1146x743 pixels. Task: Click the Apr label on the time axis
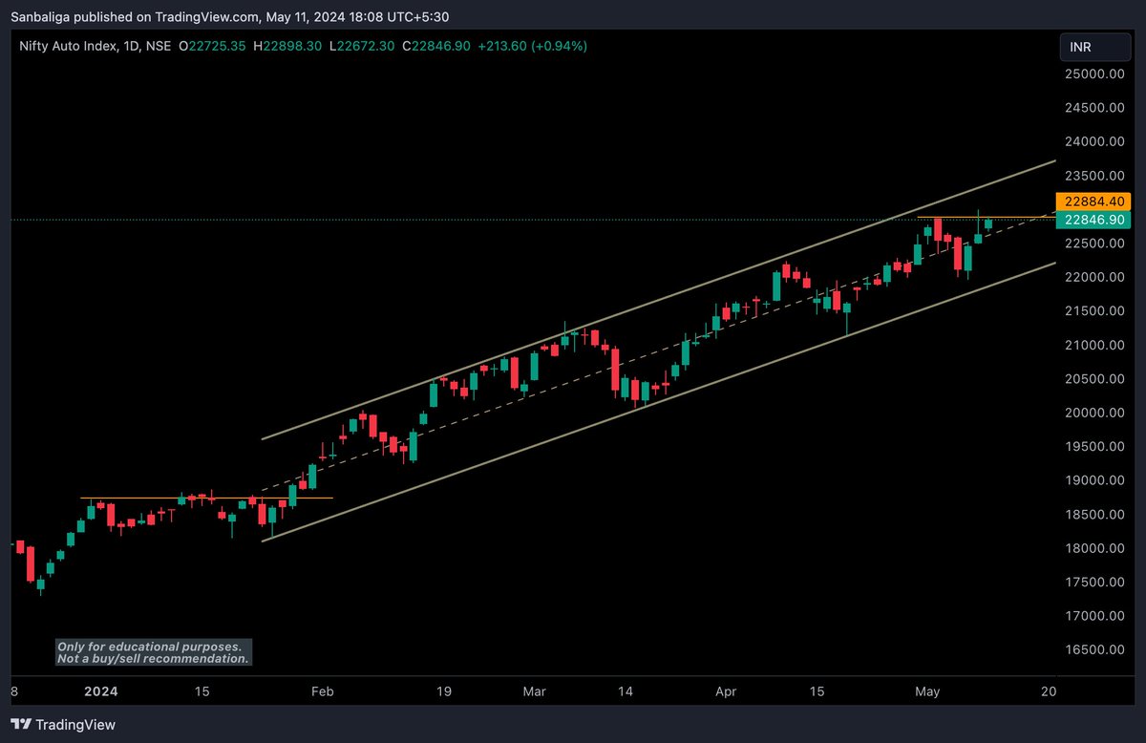tap(726, 690)
